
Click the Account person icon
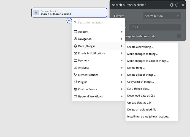pos(75,32)
